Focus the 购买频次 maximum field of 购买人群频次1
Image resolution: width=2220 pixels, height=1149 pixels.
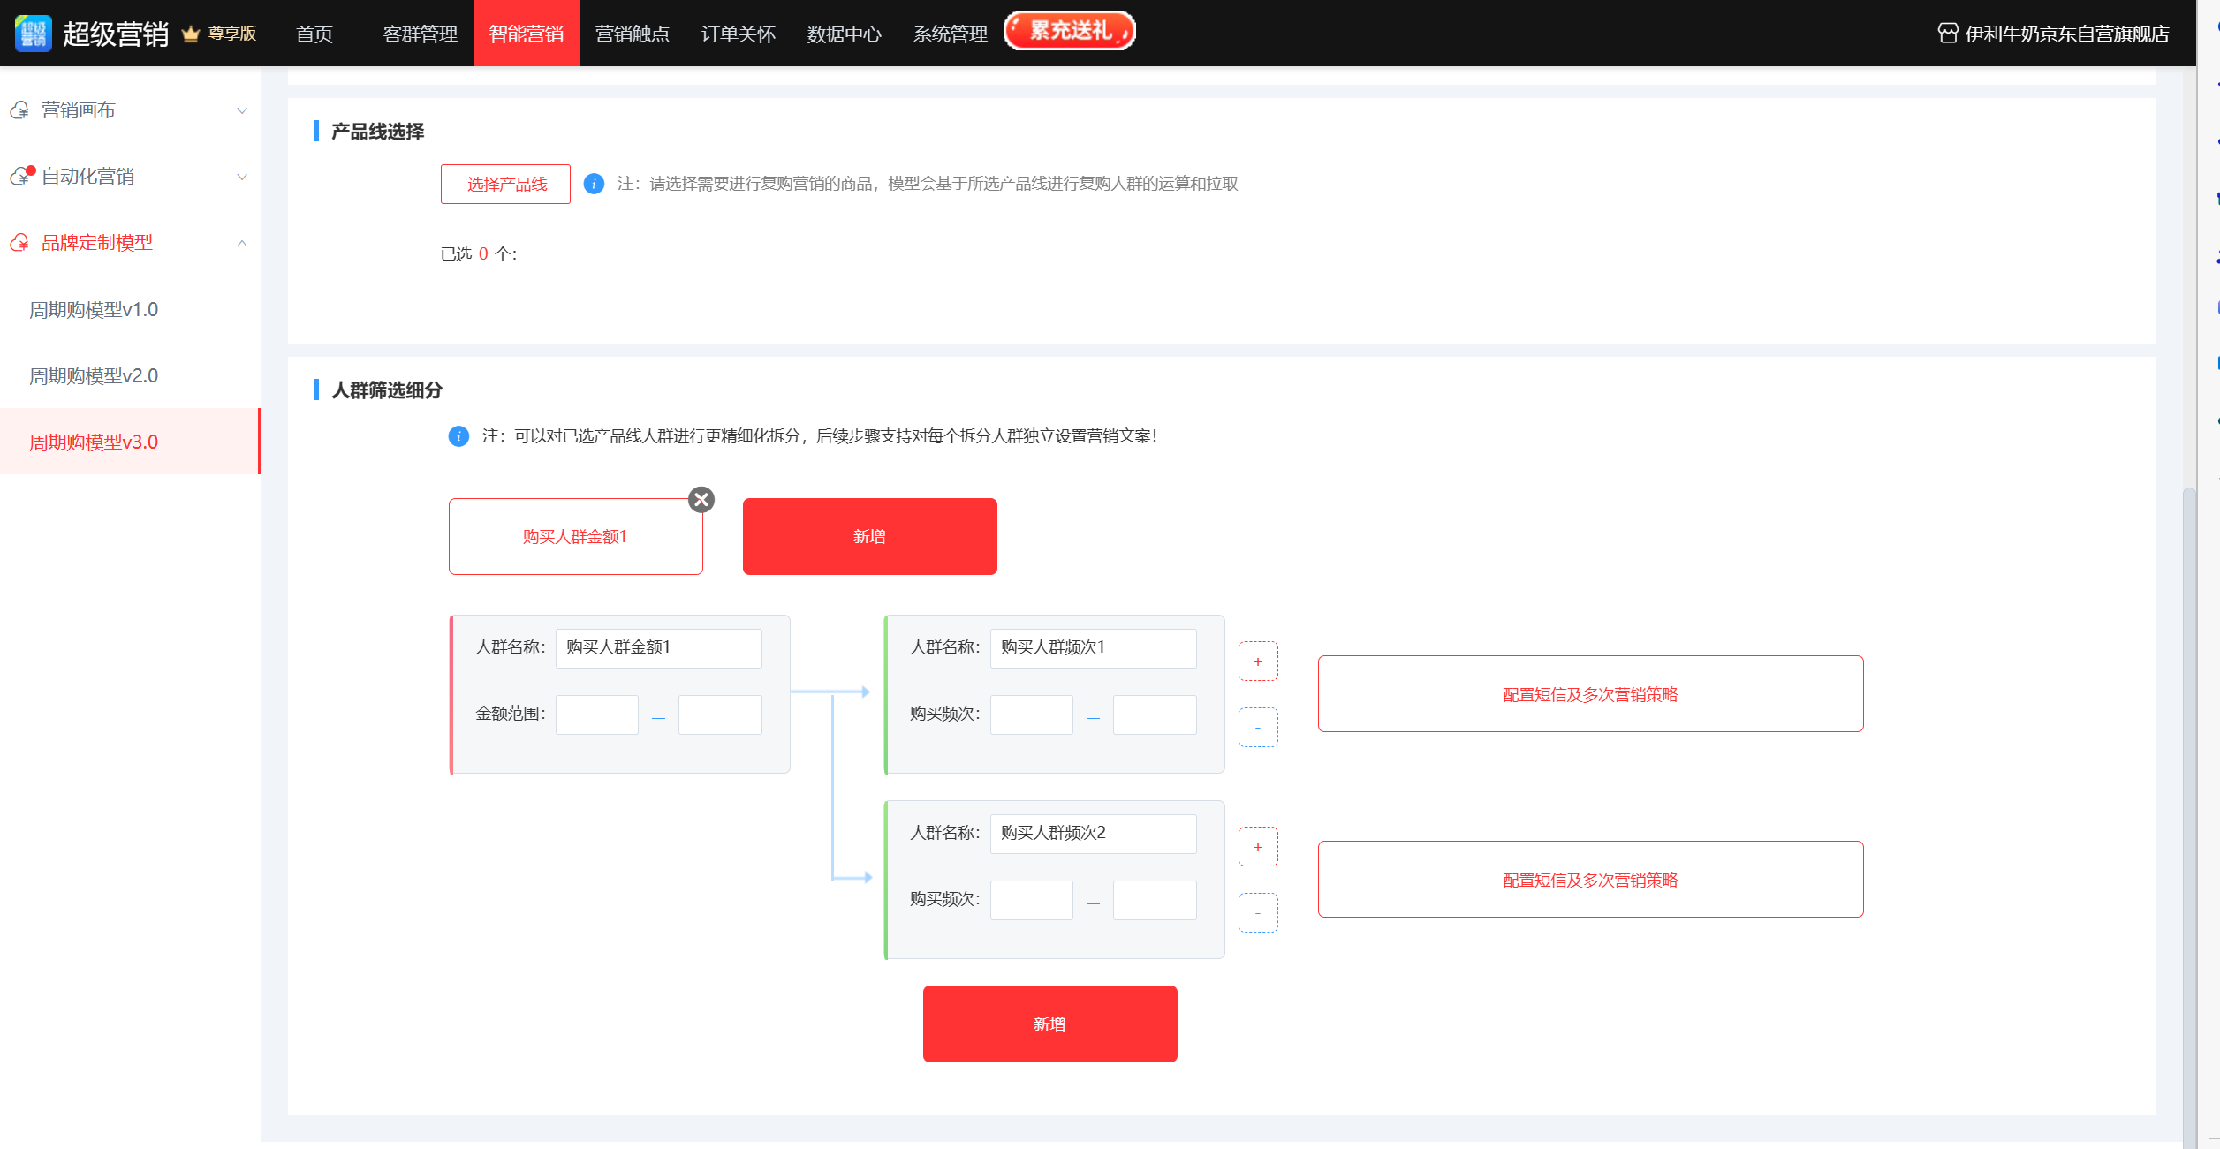(1155, 714)
